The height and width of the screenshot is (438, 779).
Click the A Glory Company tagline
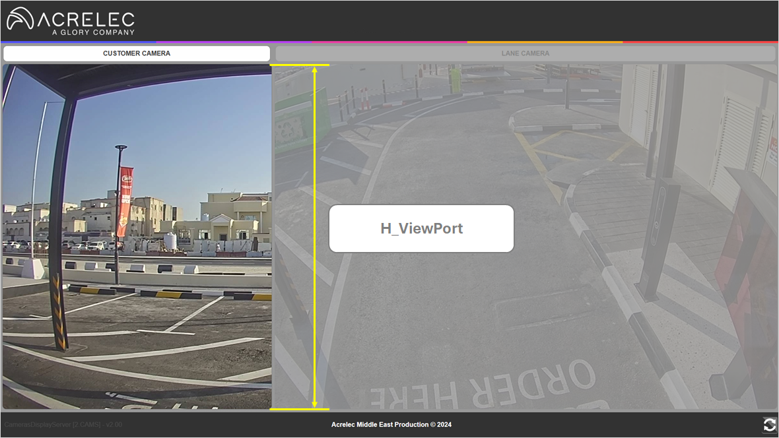click(x=93, y=32)
